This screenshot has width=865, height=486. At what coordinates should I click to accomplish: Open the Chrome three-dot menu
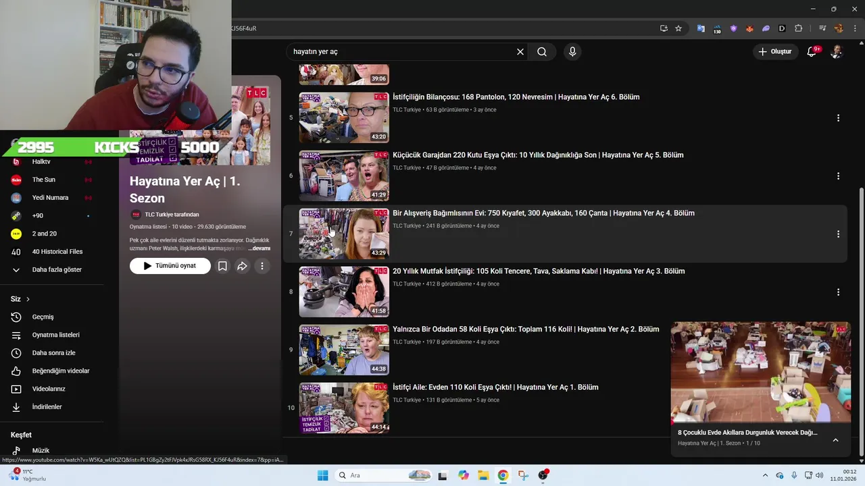pos(855,28)
